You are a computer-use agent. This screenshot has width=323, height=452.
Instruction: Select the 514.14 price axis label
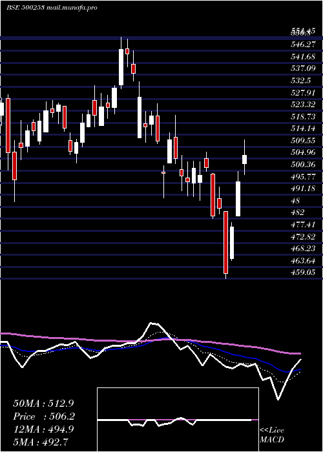point(303,128)
